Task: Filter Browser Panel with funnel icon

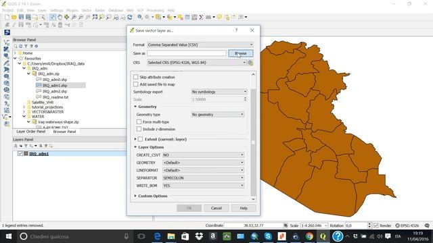Action: point(26,47)
